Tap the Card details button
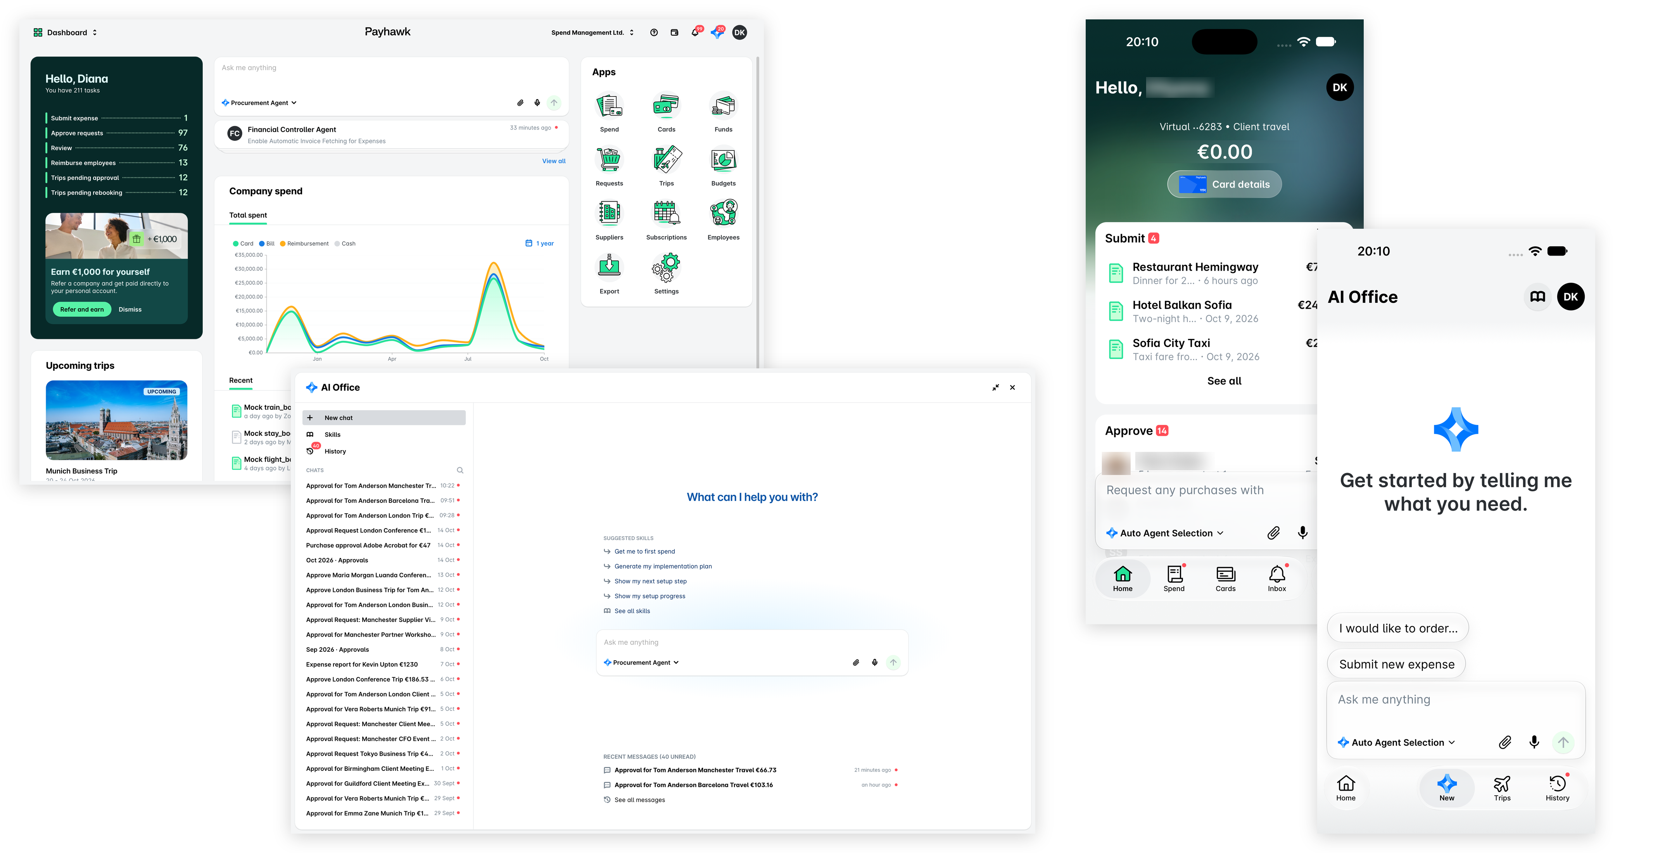 click(x=1224, y=184)
